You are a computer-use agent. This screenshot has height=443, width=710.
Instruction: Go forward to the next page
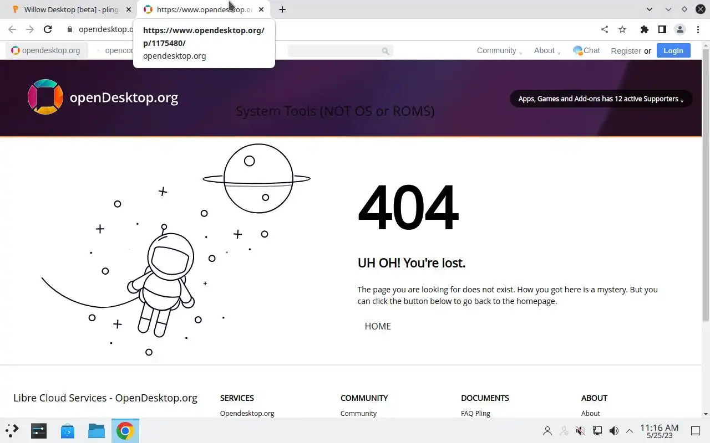(x=30, y=29)
